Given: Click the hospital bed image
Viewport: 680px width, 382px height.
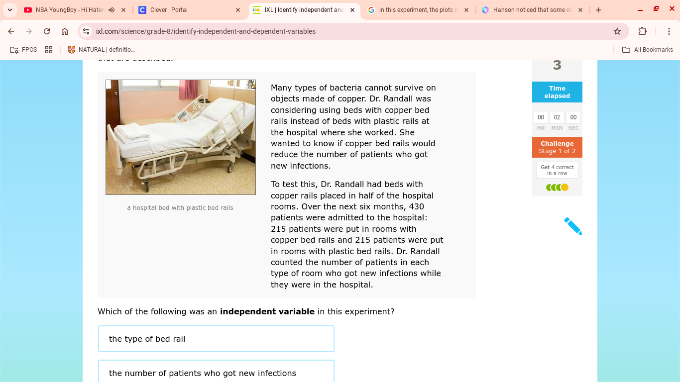Looking at the screenshot, I should tap(181, 137).
